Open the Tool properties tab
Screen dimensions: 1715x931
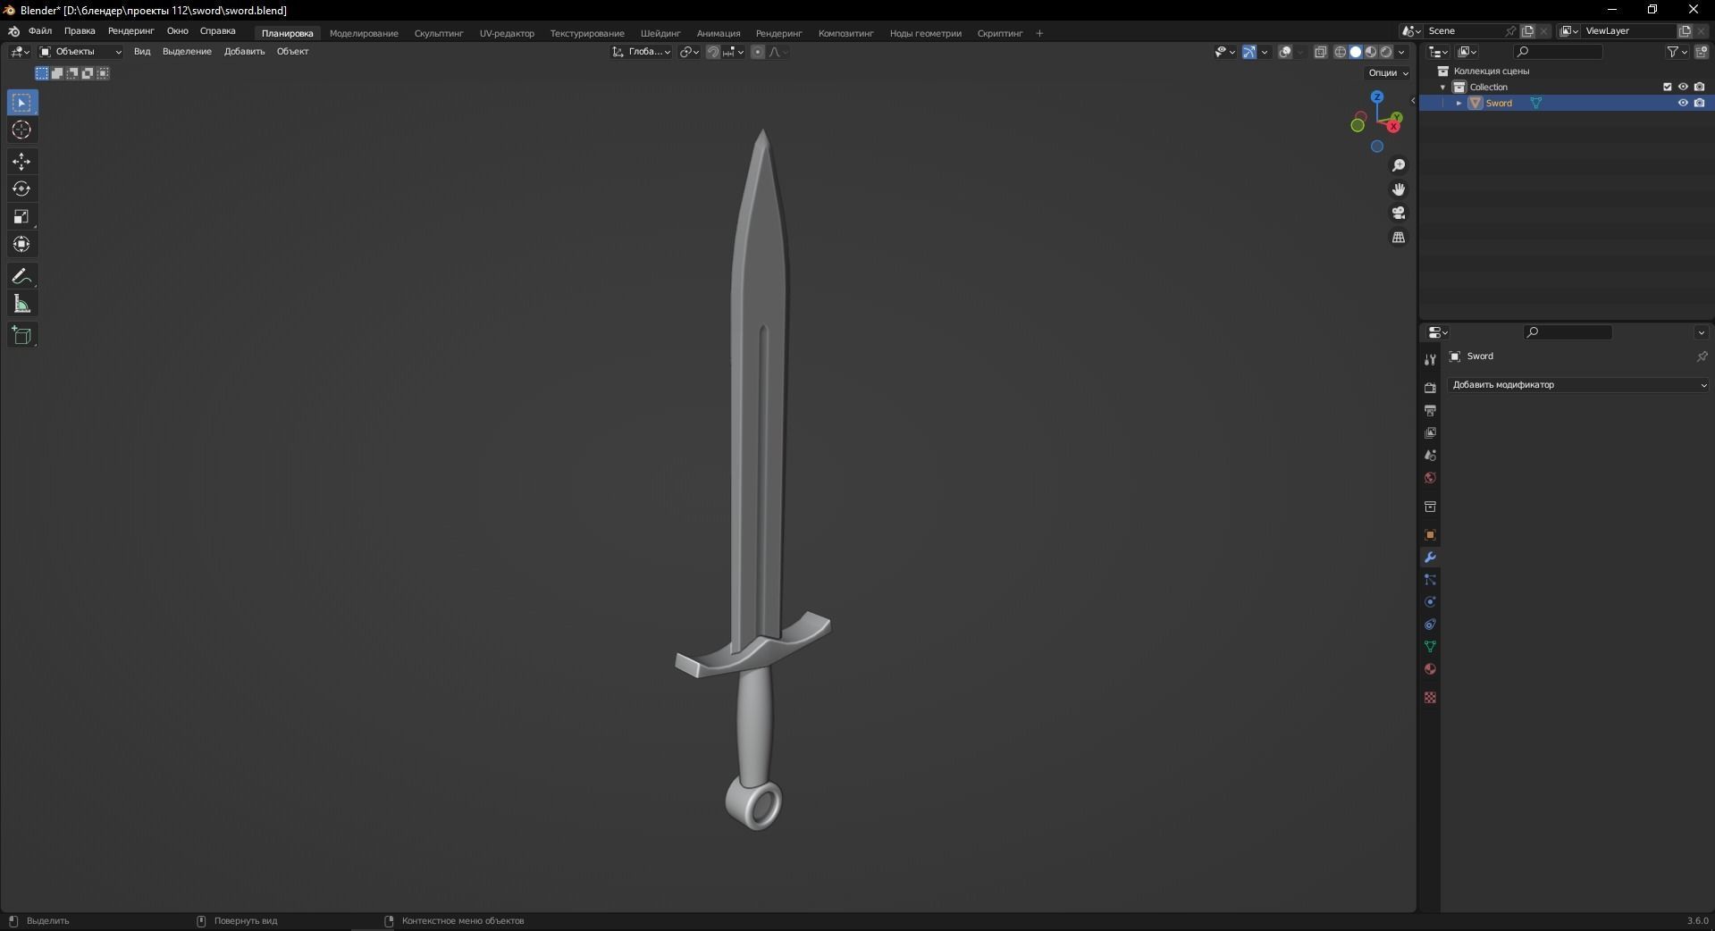pos(1430,359)
